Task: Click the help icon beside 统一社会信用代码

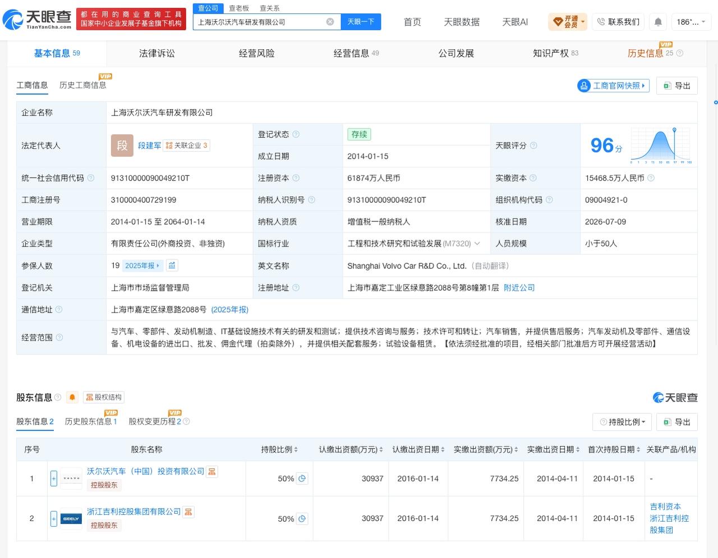Action: [x=91, y=178]
